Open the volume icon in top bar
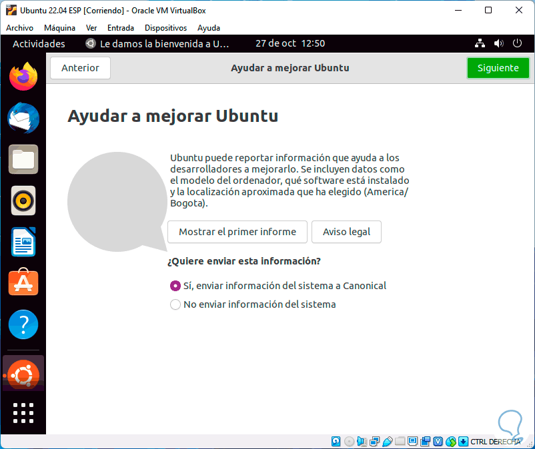This screenshot has height=449, width=535. [x=498, y=43]
